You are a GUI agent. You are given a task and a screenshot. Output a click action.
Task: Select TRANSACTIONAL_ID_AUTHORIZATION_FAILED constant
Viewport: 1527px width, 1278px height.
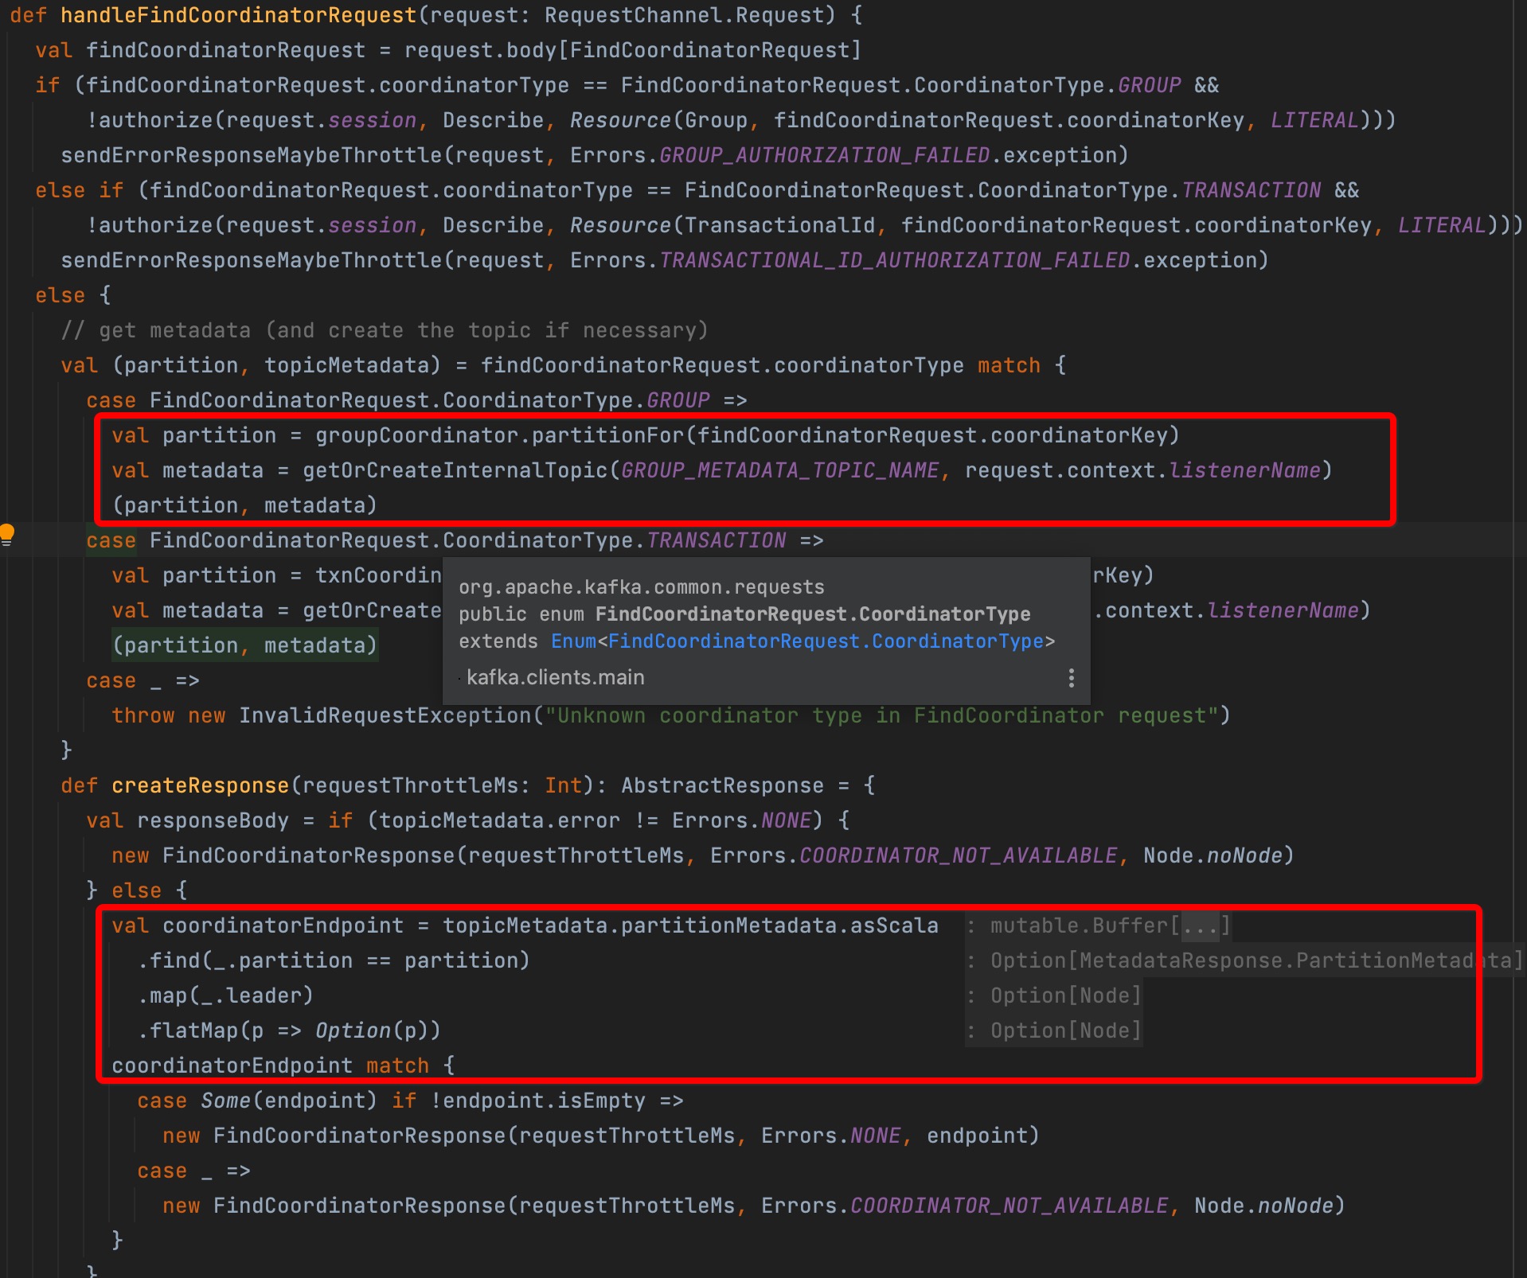[894, 260]
